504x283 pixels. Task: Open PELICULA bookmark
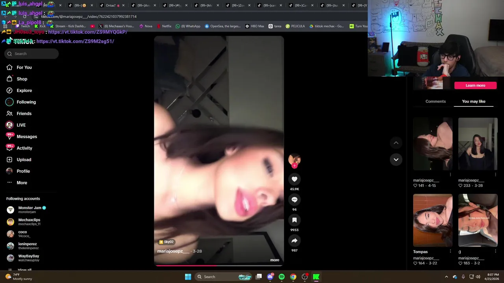coord(295,26)
